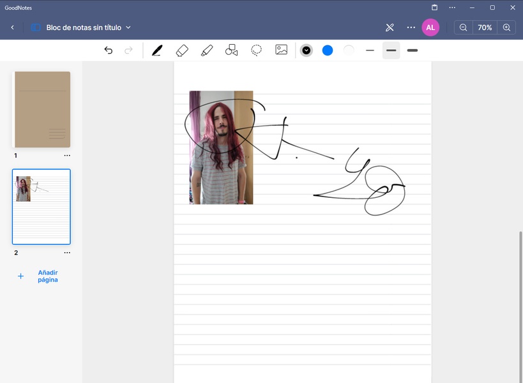Select the medium stroke thickness
Image resolution: width=523 pixels, height=383 pixels.
[391, 50]
